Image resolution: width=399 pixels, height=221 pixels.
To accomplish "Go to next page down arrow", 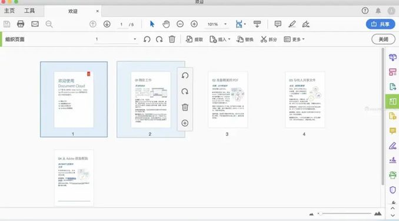I will coord(107,24).
